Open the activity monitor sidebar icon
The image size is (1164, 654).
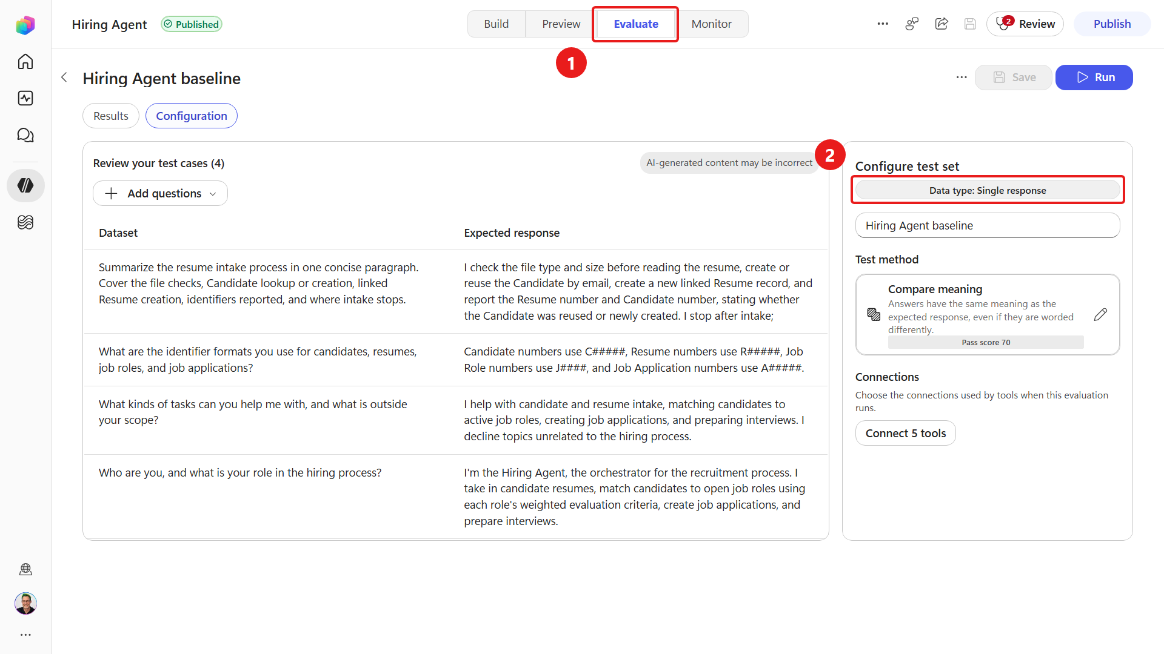25,98
